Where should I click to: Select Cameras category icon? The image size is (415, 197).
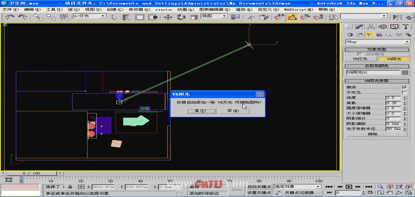pos(379,35)
